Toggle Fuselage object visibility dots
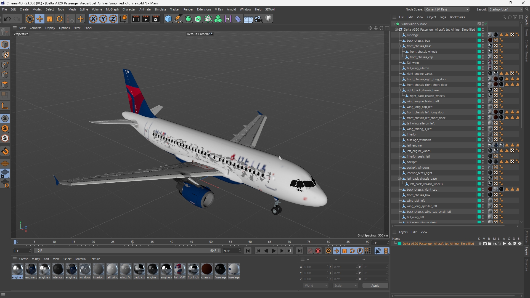This screenshot has height=298, width=530. point(483,35)
